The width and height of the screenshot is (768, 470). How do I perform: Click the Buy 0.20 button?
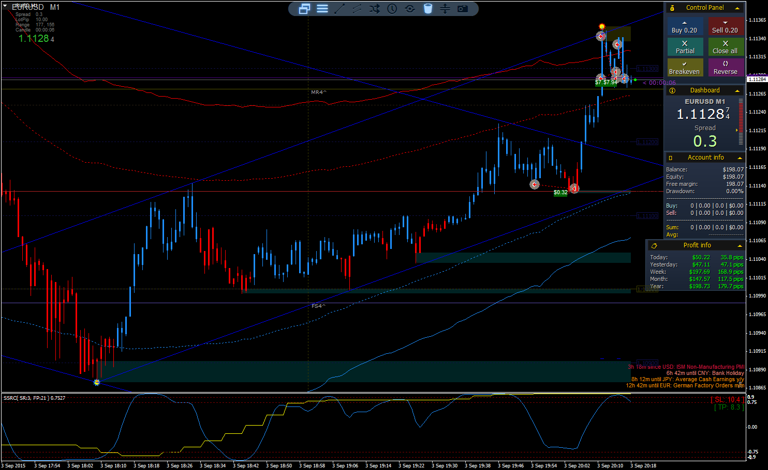pos(685,27)
